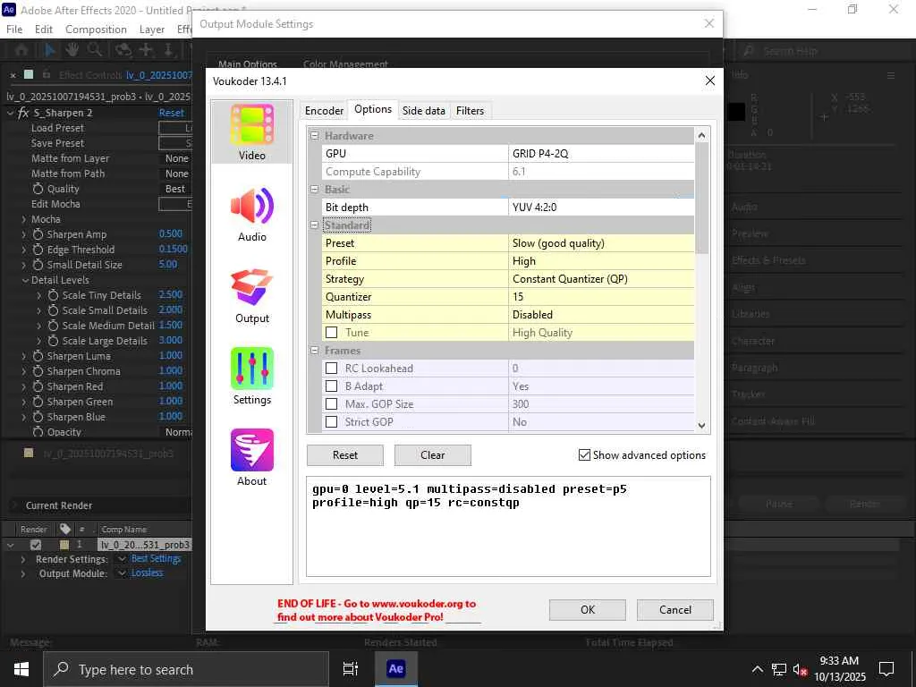Select the Selection arrow tool in toolbar

pos(50,50)
